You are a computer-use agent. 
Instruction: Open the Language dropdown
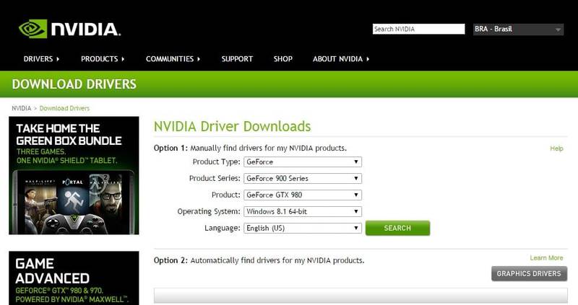(303, 228)
